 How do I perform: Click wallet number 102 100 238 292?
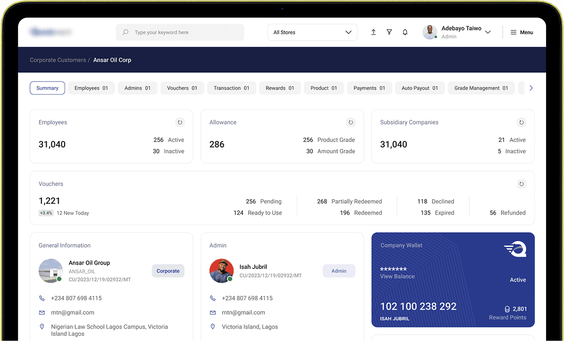point(419,306)
